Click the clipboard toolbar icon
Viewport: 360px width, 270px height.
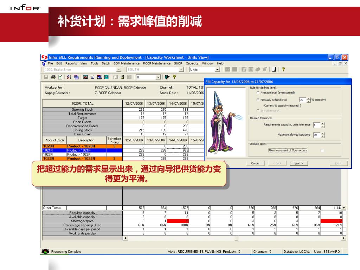pyautogui.click(x=122, y=77)
